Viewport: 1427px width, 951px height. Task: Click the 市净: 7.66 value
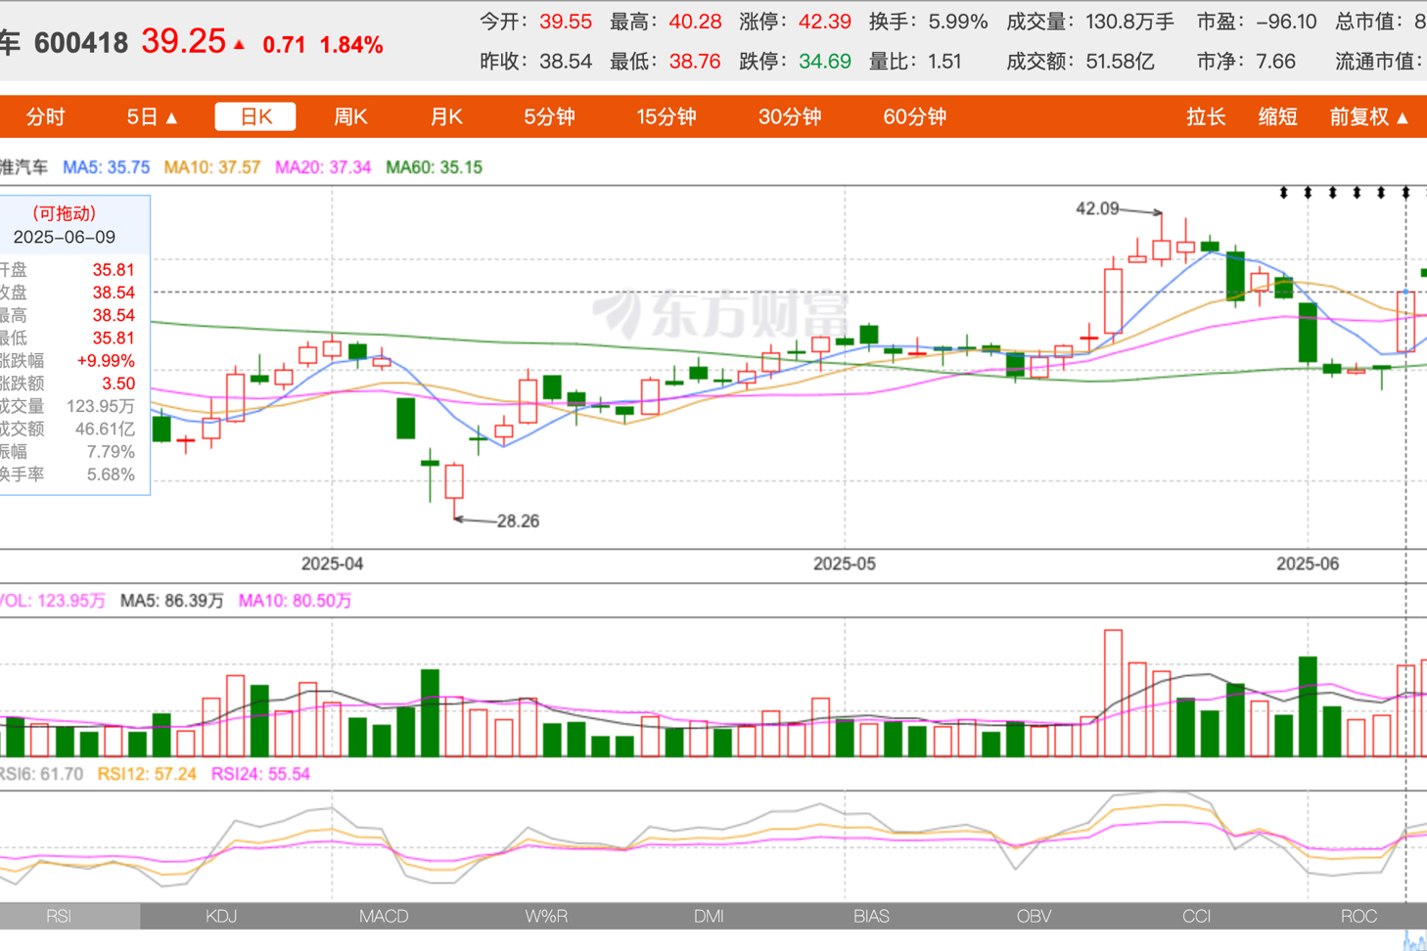(1275, 62)
